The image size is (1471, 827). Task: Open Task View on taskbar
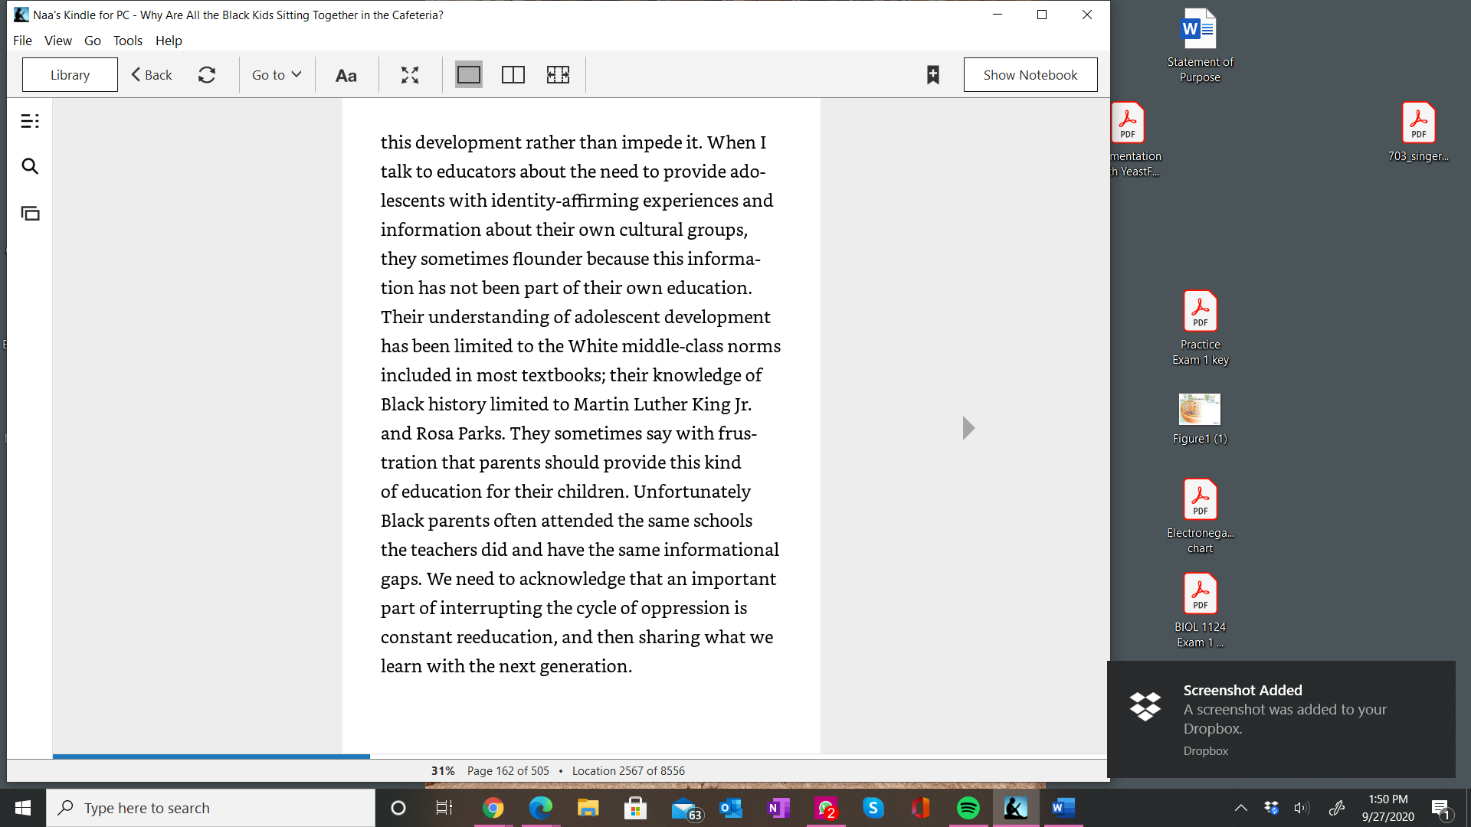444,808
